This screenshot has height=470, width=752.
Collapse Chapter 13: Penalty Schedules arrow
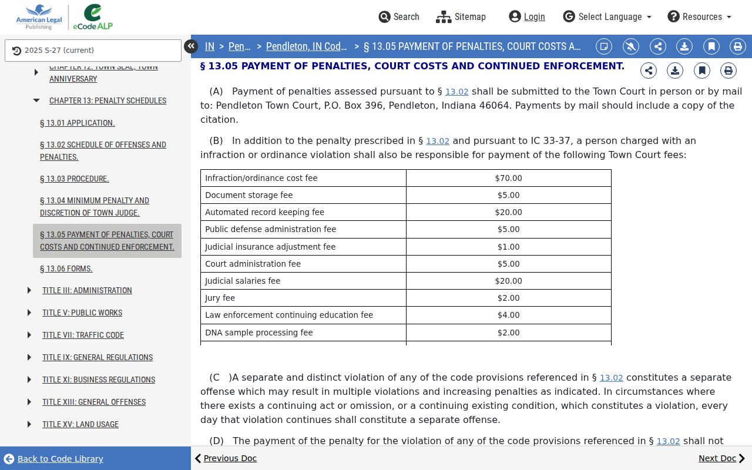(36, 100)
